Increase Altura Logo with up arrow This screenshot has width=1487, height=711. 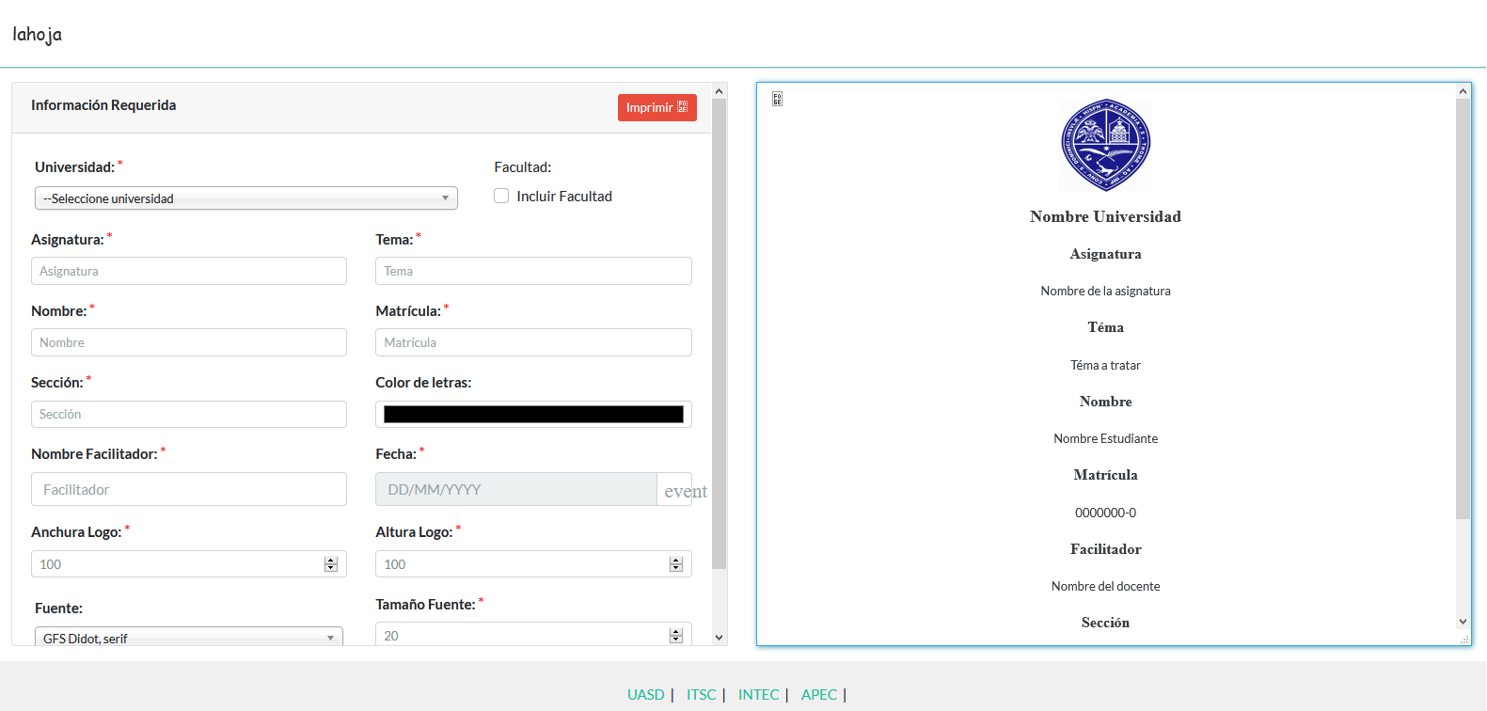pyautogui.click(x=675, y=561)
